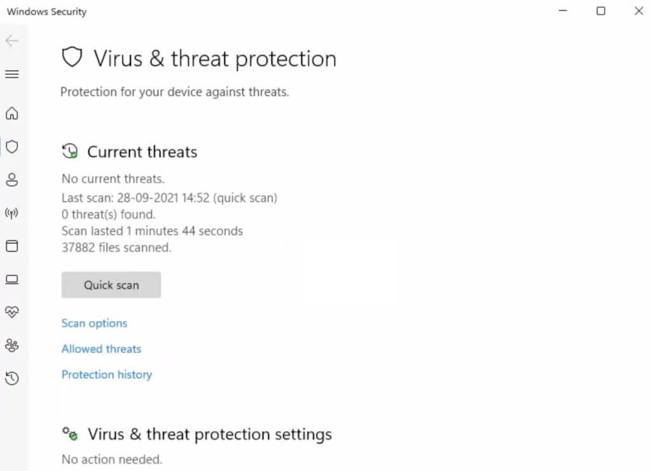This screenshot has width=651, height=471.
Task: Open Device performance & health heart icon
Action: point(11,312)
